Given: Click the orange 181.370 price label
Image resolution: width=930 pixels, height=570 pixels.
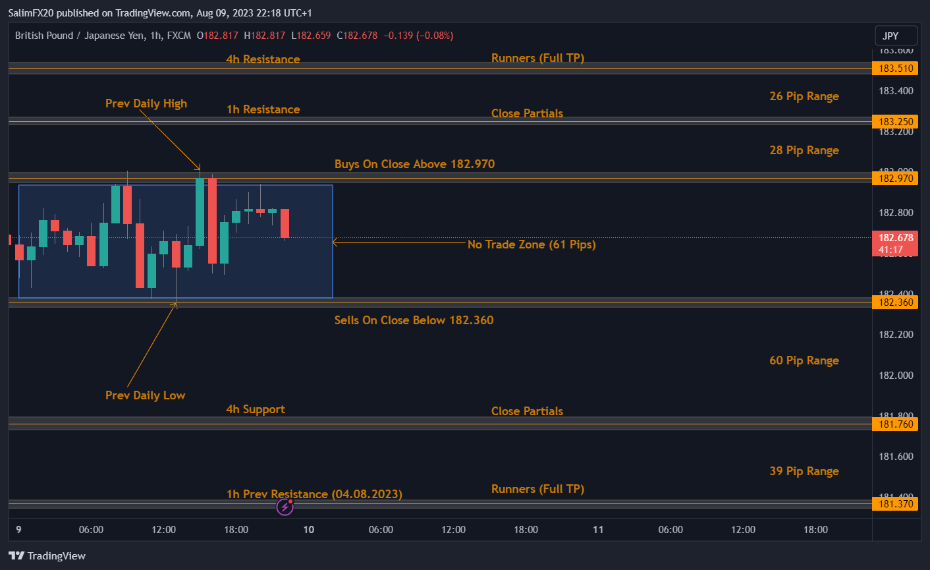Looking at the screenshot, I should pos(894,504).
